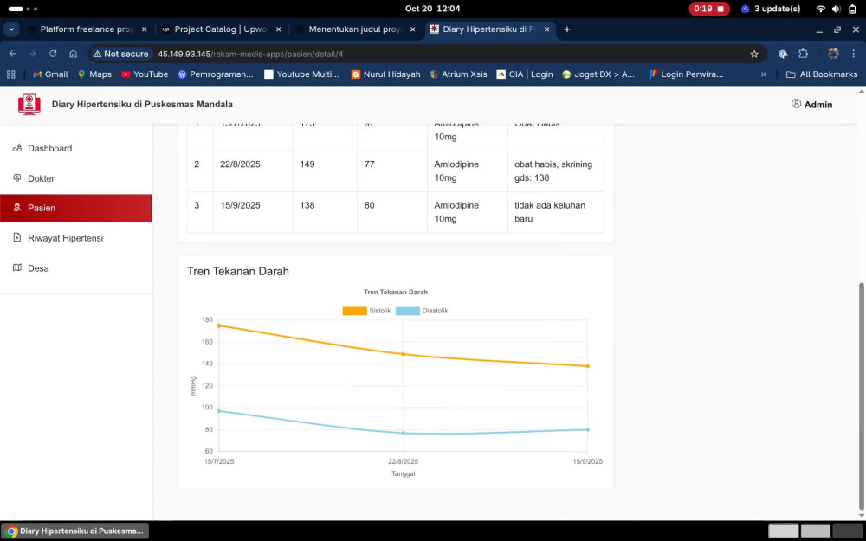Open the 3 update(s) notifier

[x=771, y=9]
